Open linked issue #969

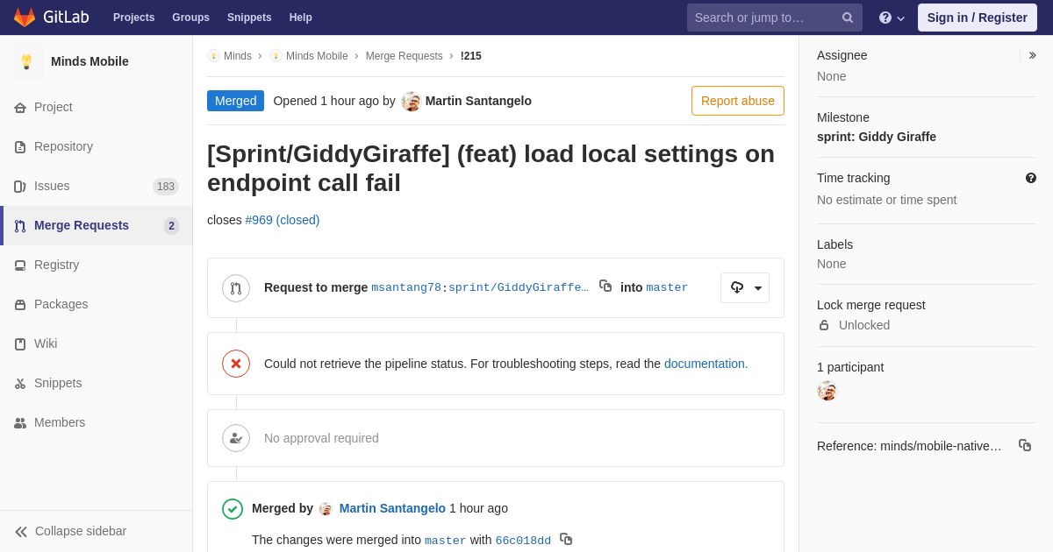[282, 220]
